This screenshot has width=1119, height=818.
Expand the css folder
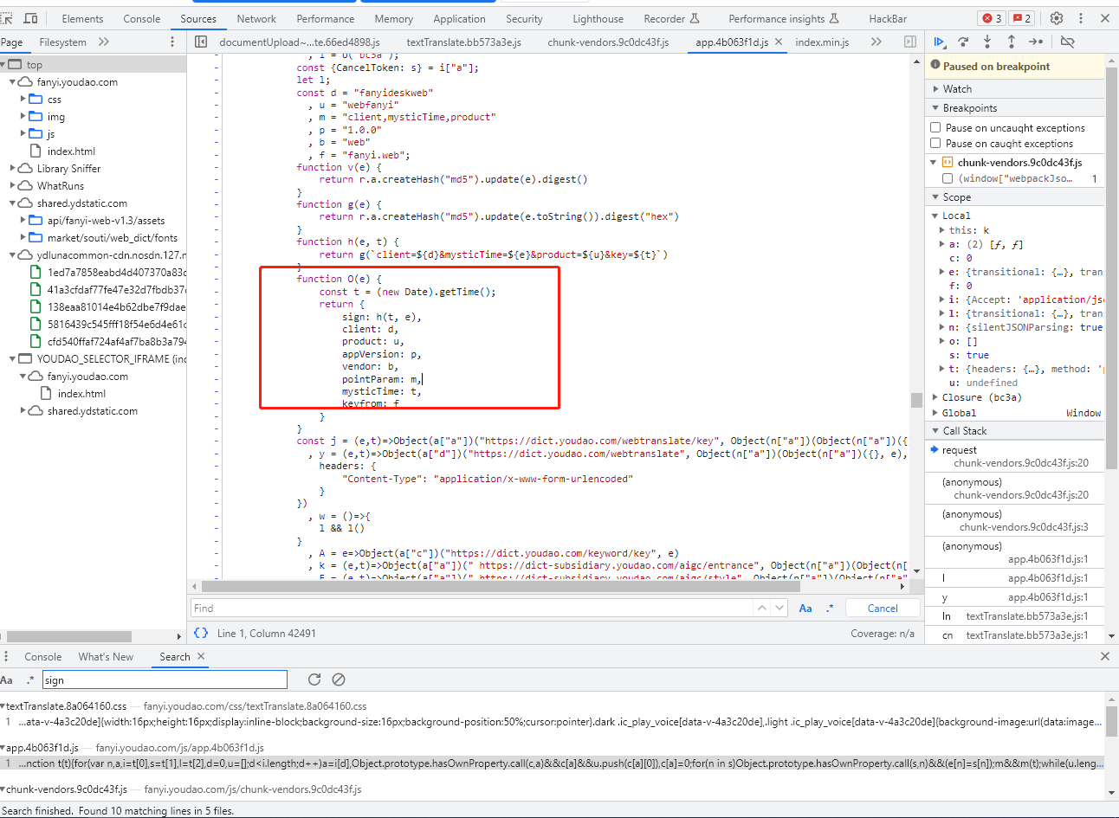[23, 99]
